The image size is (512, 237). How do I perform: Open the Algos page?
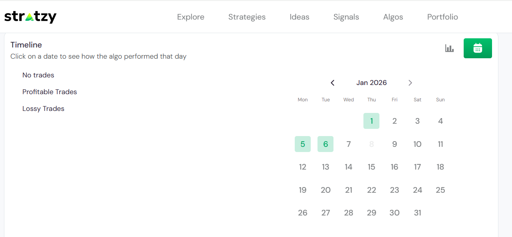(393, 17)
